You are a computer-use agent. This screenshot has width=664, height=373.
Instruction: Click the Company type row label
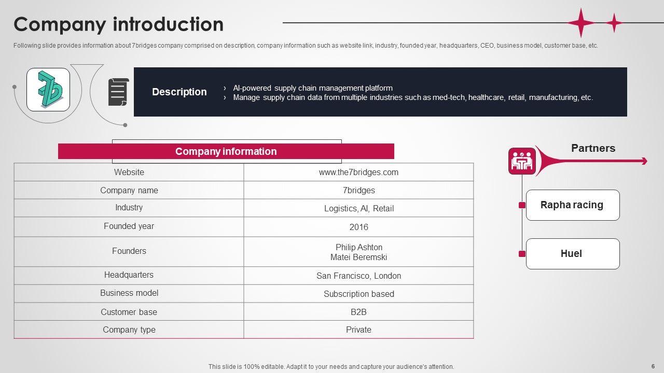coord(129,329)
